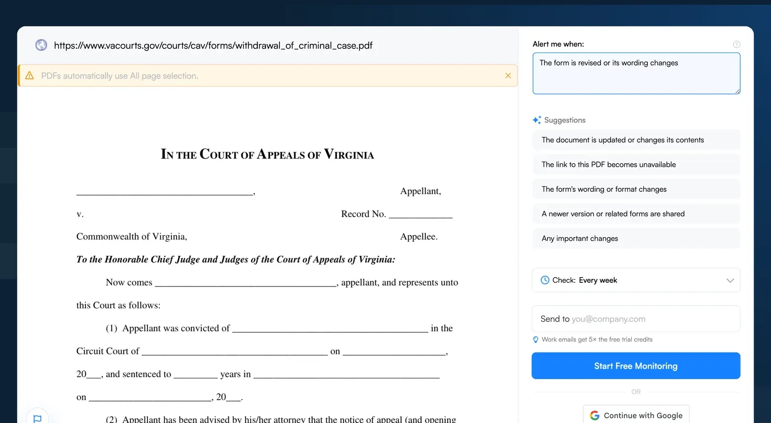Click the 'PDFs automatically use All page selection.' message

pyautogui.click(x=120, y=76)
